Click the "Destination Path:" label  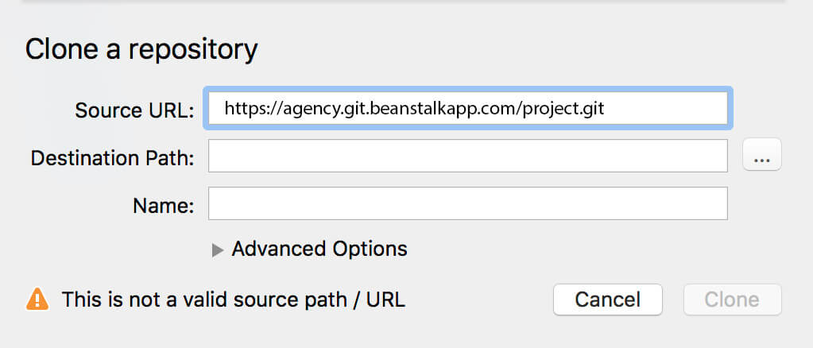coord(113,157)
